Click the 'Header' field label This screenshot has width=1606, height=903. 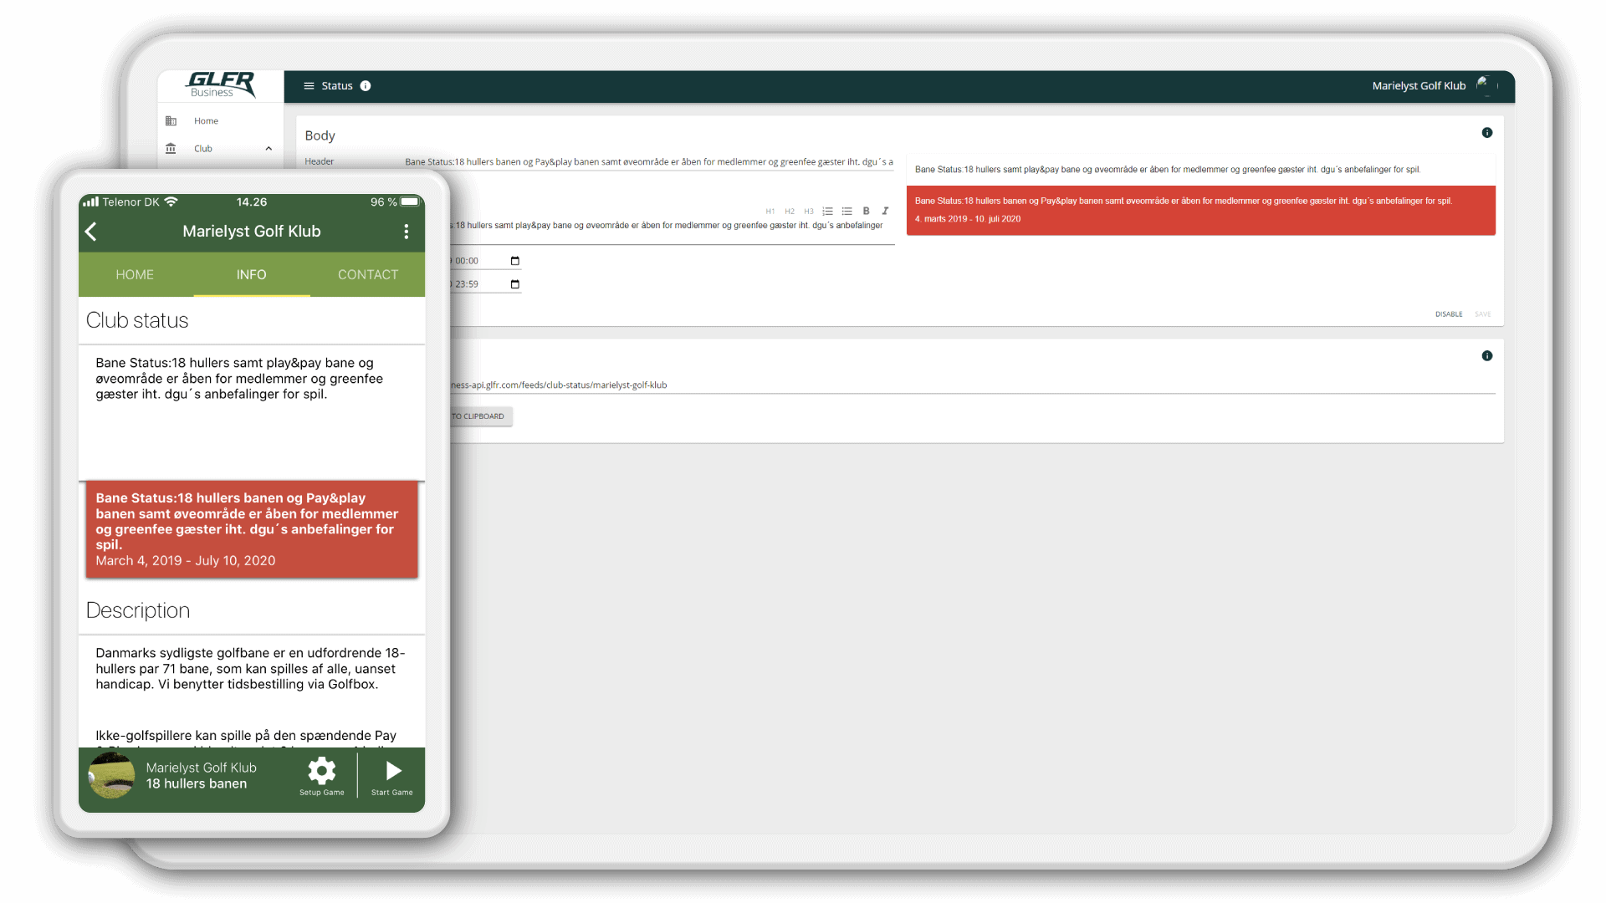319,162
